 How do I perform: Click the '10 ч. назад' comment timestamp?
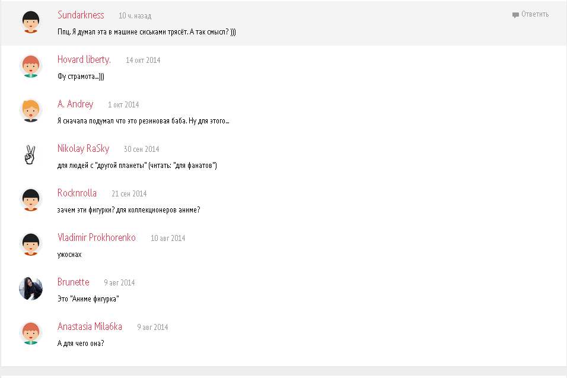135,15
